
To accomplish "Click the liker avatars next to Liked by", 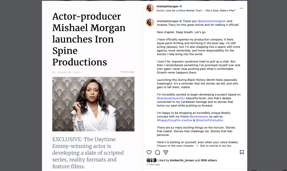I will click(151, 160).
